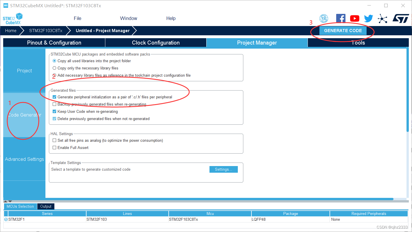The image size is (412, 232).
Task: Click the Package column header
Action: (290, 214)
